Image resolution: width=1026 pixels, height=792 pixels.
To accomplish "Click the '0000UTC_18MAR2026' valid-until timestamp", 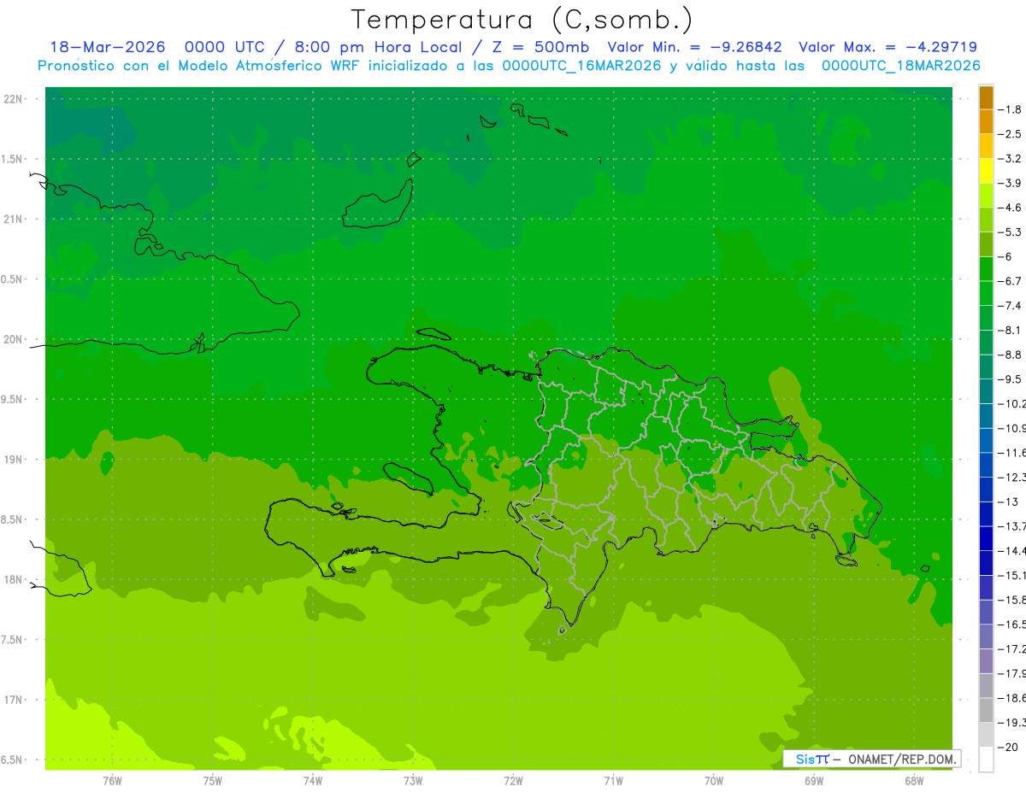I will click(x=900, y=65).
